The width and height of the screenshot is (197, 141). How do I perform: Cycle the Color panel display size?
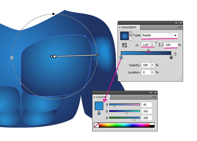(95, 97)
